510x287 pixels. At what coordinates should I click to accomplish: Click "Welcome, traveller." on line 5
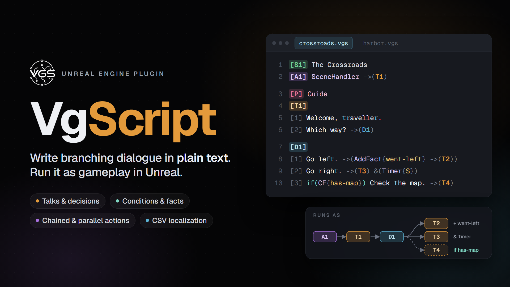(x=344, y=118)
